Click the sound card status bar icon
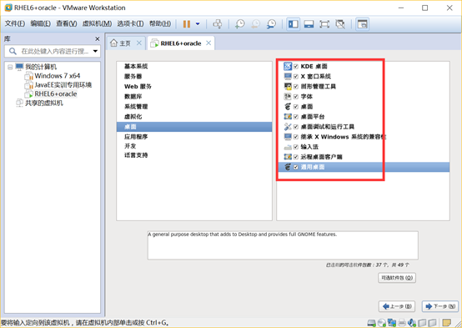This screenshot has width=462, height=328. coord(412,323)
